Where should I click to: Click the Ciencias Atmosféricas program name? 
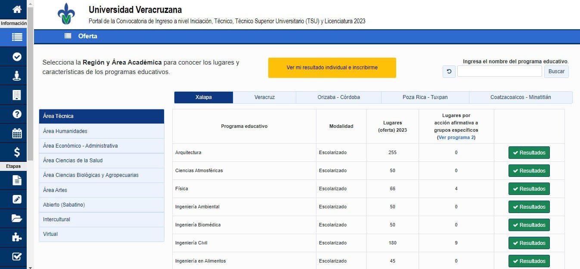[x=199, y=171]
